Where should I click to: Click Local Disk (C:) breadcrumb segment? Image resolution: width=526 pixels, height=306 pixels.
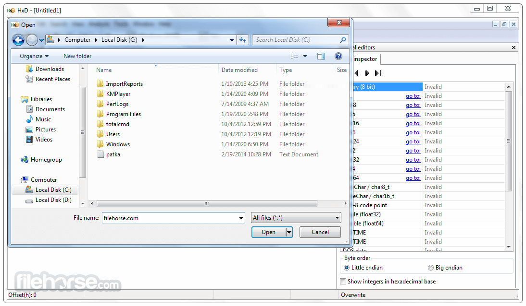coord(119,40)
